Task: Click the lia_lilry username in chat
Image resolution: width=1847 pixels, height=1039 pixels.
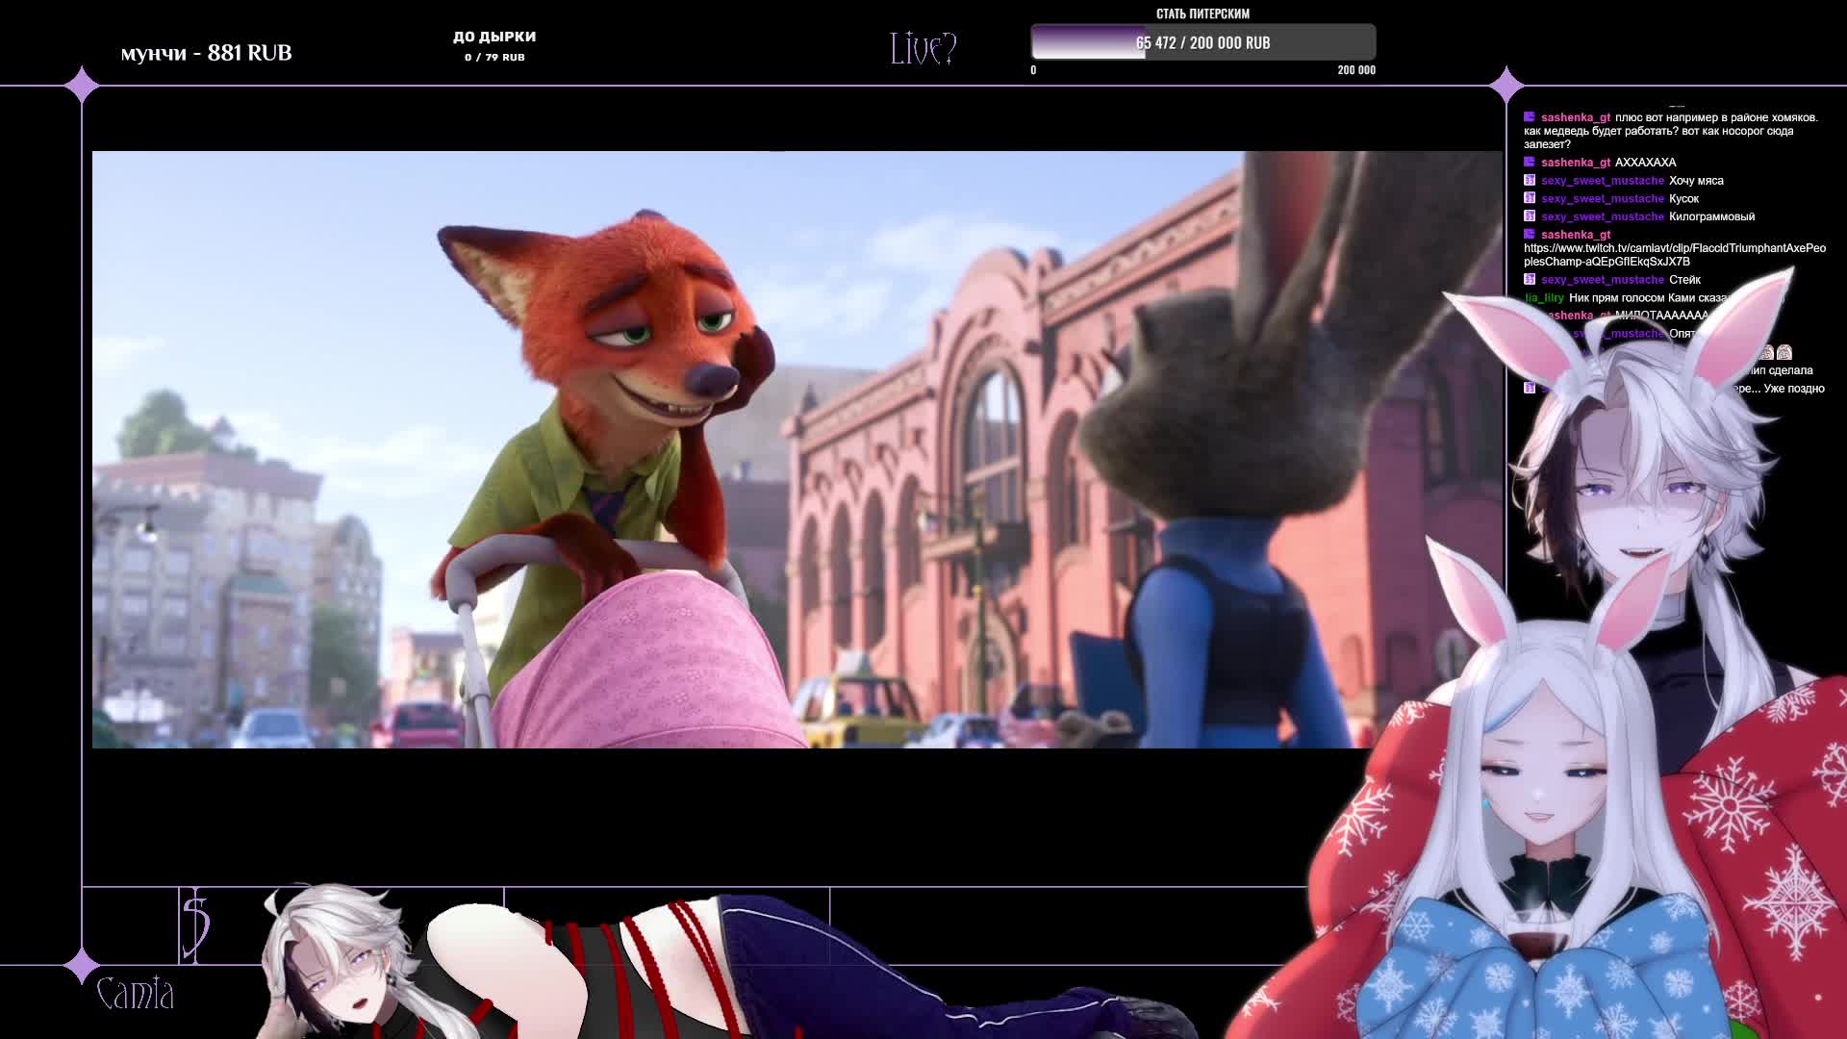Action: [x=1545, y=298]
